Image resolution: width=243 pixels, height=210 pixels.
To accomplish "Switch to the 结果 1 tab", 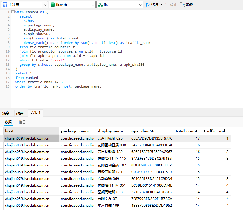I will click(35, 113).
